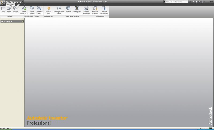Open the Subscription Center key icon

(x=194, y=2)
